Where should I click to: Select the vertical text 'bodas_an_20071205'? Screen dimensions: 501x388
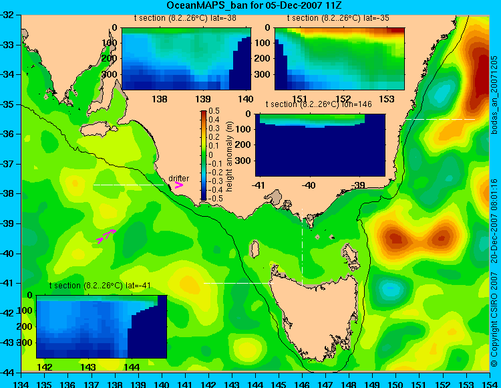tap(494, 94)
